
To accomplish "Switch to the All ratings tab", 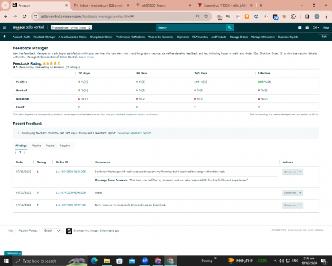I will (21, 146).
